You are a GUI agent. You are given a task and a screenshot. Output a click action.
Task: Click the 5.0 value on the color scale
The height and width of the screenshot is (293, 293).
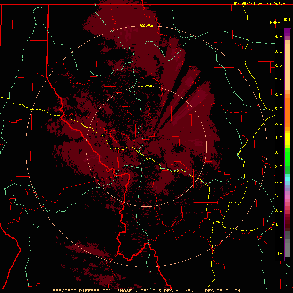[278, 123]
